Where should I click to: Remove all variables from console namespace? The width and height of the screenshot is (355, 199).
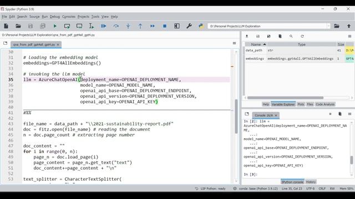pos(340,114)
